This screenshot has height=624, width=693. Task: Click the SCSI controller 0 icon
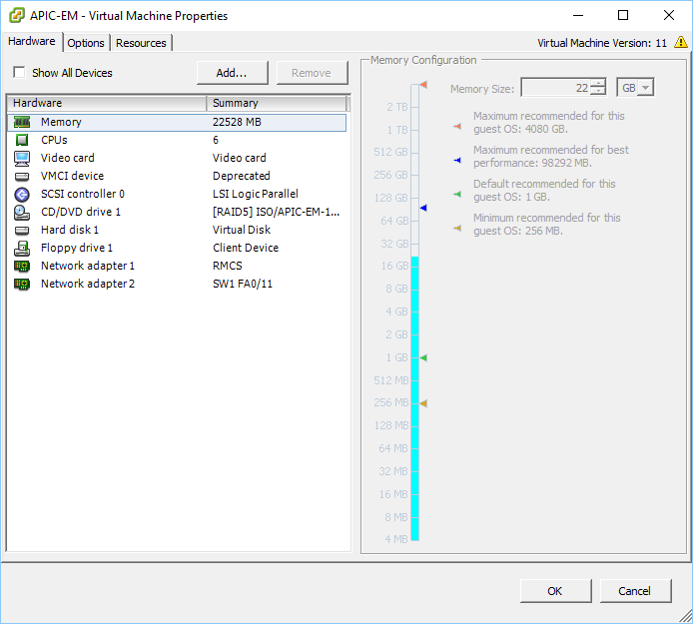point(22,194)
